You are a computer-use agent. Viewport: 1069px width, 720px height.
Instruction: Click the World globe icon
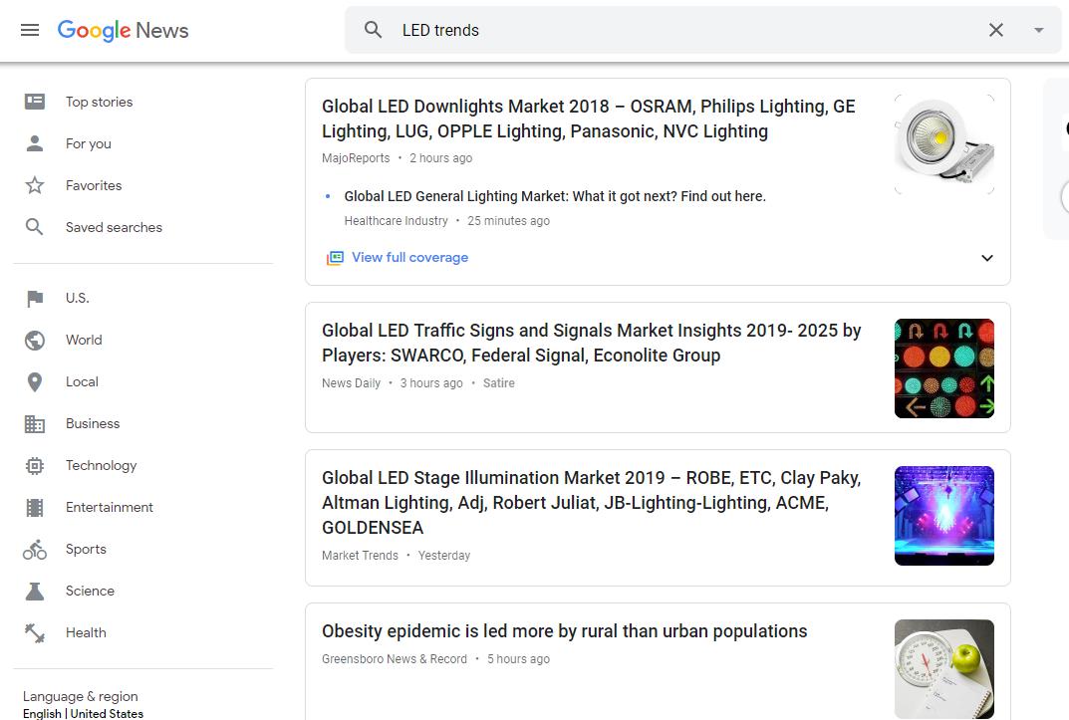coord(35,340)
